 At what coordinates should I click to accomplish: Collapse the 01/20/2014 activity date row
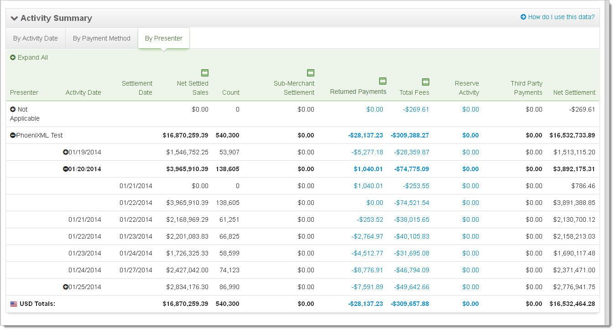pyautogui.click(x=66, y=169)
